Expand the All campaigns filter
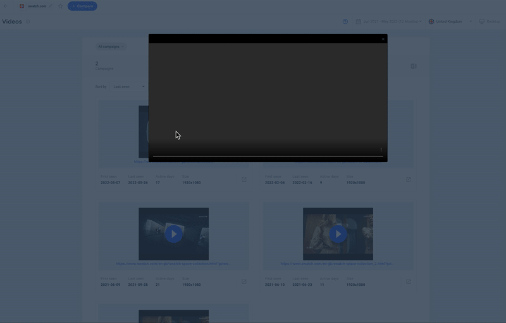Screen dimensions: 506x323 (111, 47)
